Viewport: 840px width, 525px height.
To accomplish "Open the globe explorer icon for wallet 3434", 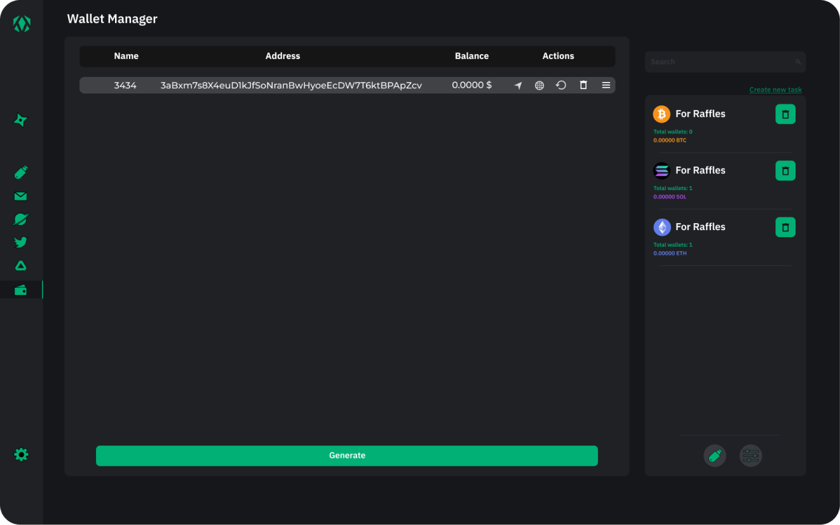I will pyautogui.click(x=539, y=85).
